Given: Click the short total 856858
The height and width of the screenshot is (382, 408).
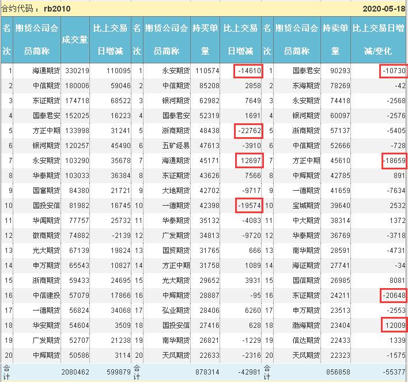Looking at the screenshot, I should (x=338, y=372).
